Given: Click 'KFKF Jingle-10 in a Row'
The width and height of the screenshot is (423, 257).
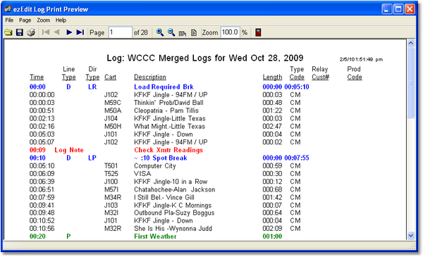Looking at the screenshot, I should pyautogui.click(x=171, y=182).
